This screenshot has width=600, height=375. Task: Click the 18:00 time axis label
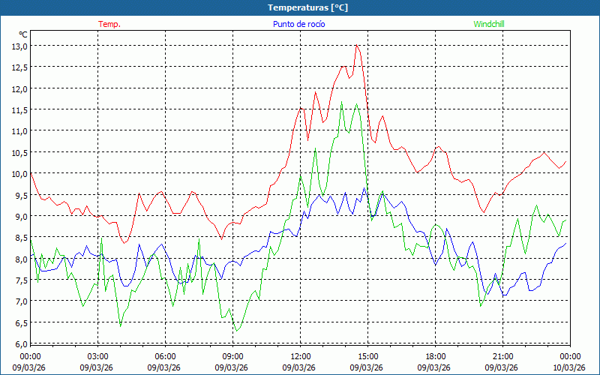point(436,356)
